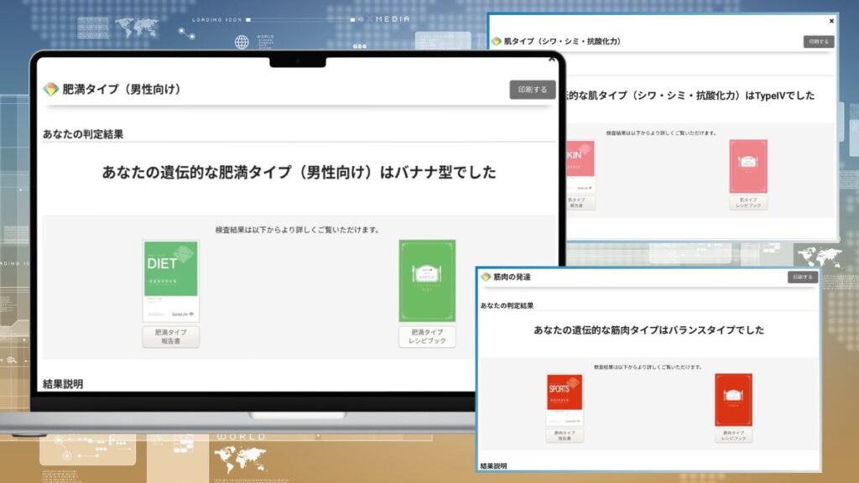
Task: Click 印刷する in the 肥満タイプ window
Action: [533, 90]
